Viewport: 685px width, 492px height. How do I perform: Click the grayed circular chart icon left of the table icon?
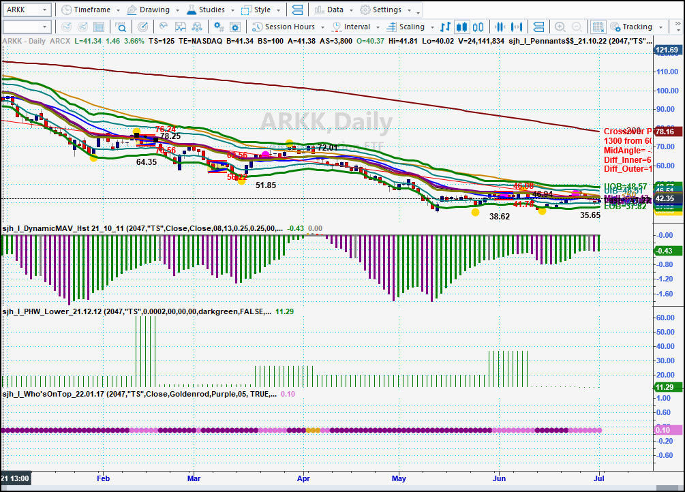(x=82, y=27)
